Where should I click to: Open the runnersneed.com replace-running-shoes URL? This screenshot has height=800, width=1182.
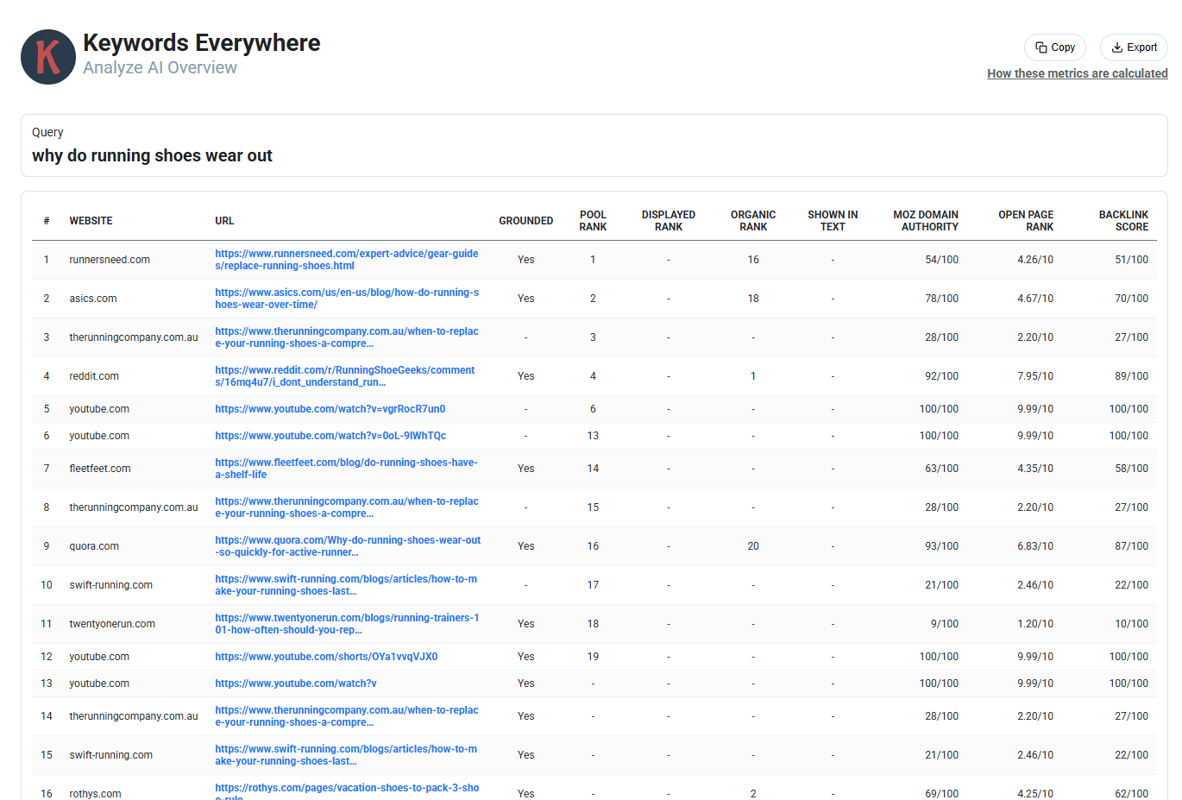[347, 260]
